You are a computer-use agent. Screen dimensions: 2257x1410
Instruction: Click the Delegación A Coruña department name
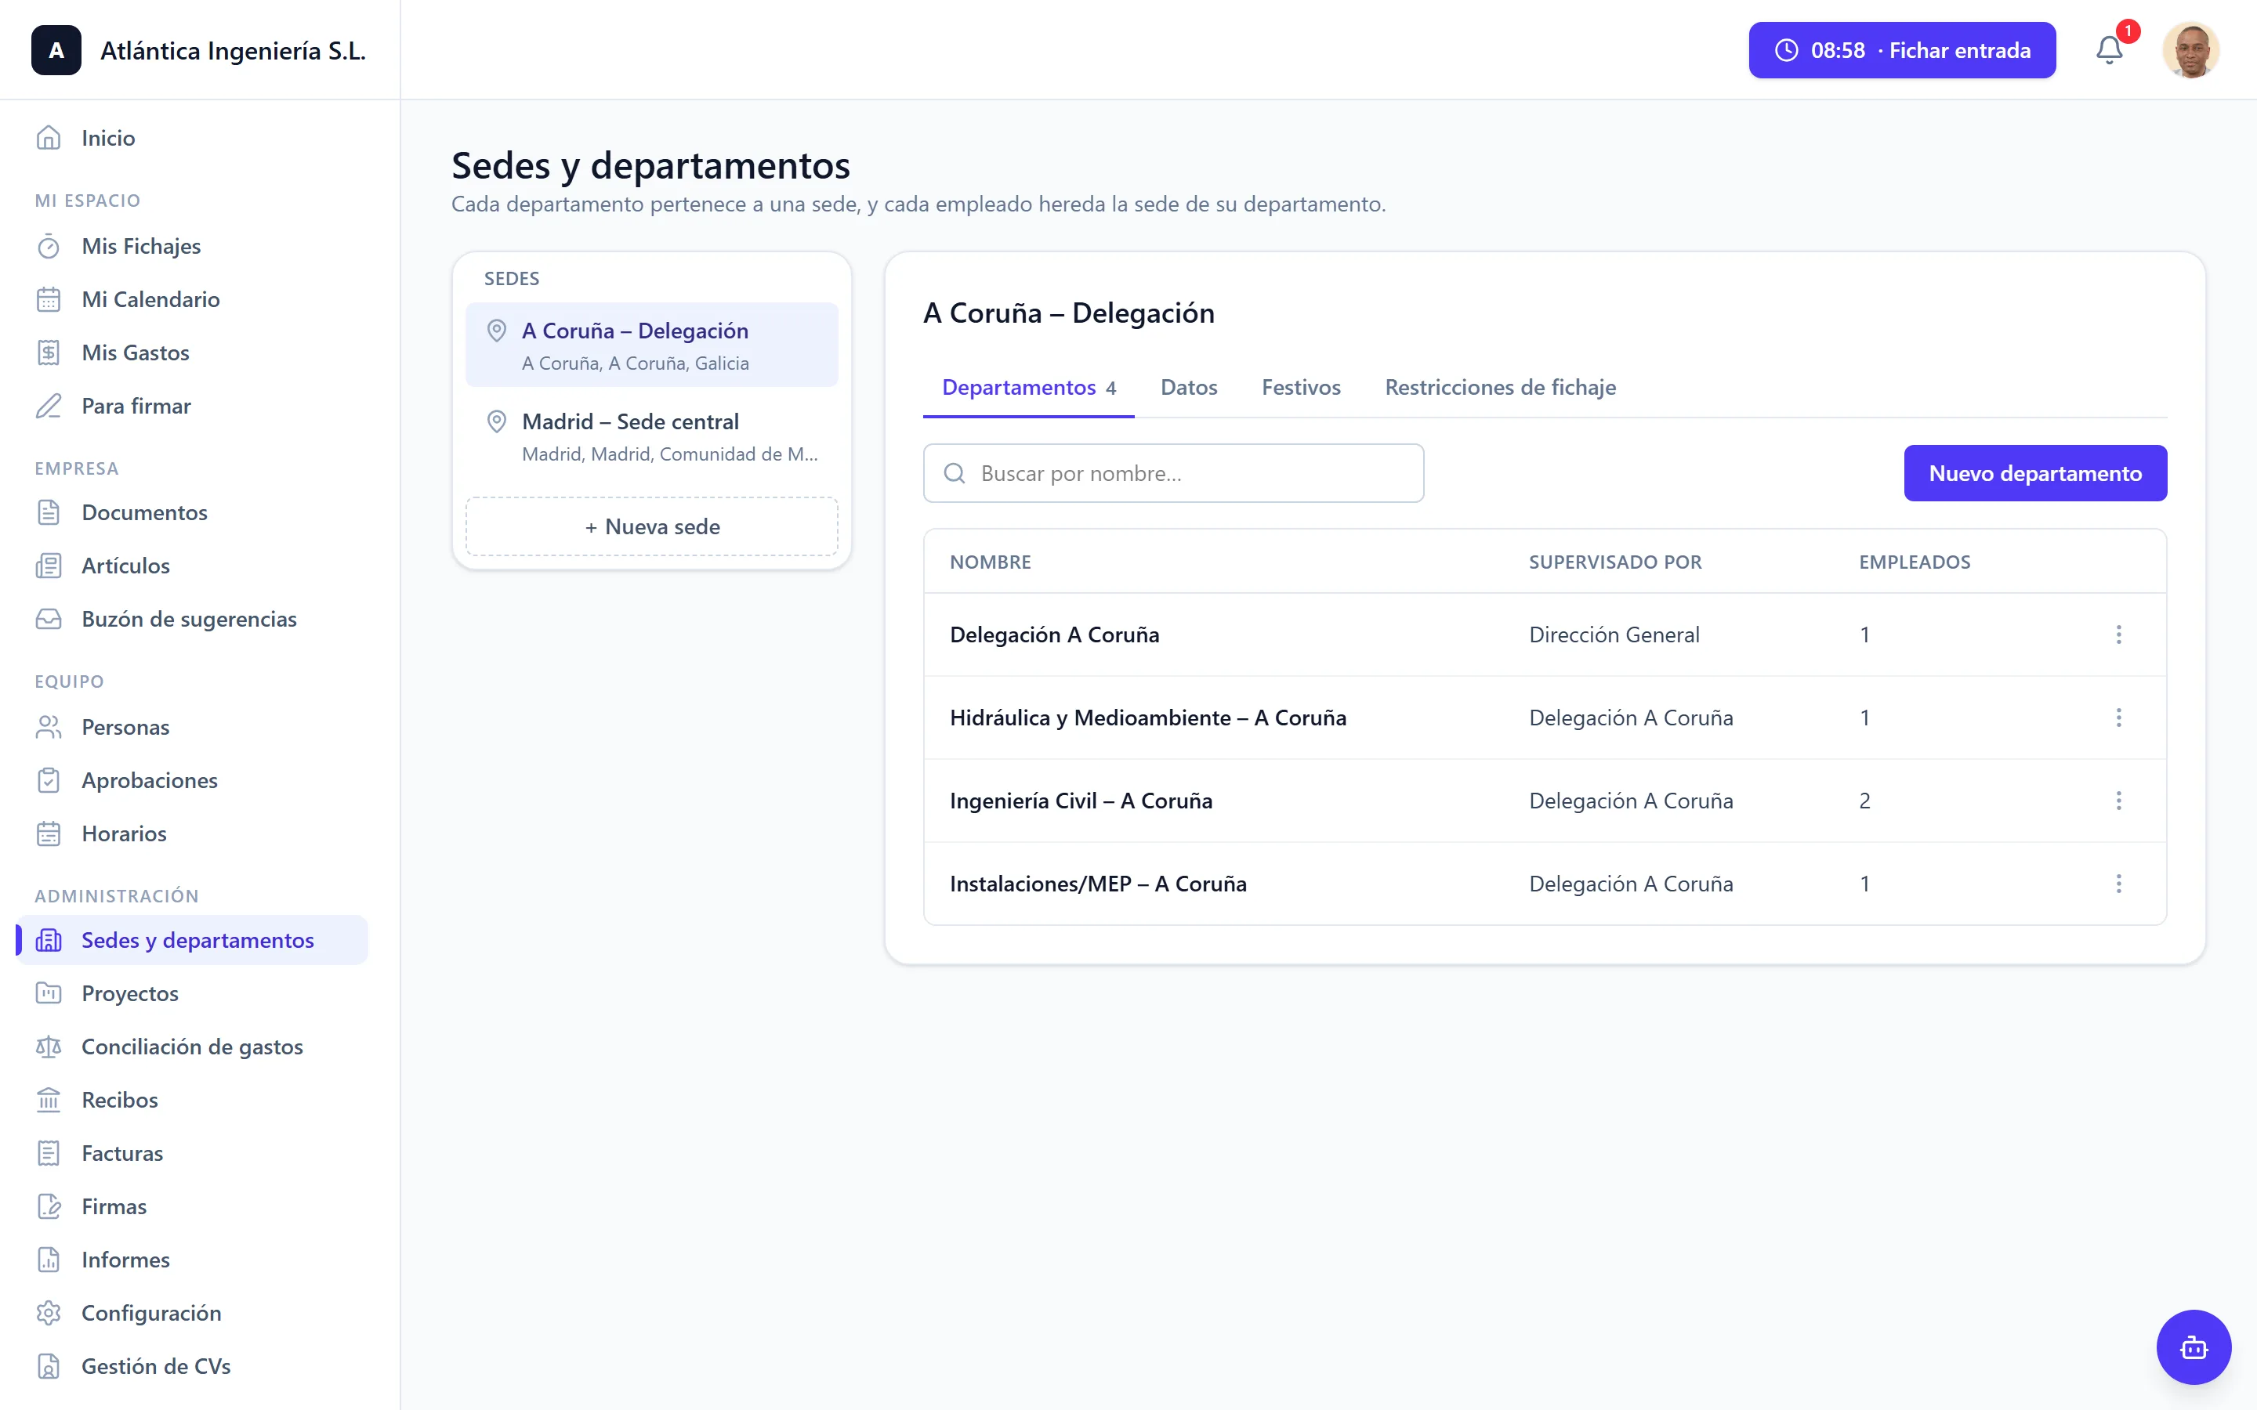1054,634
